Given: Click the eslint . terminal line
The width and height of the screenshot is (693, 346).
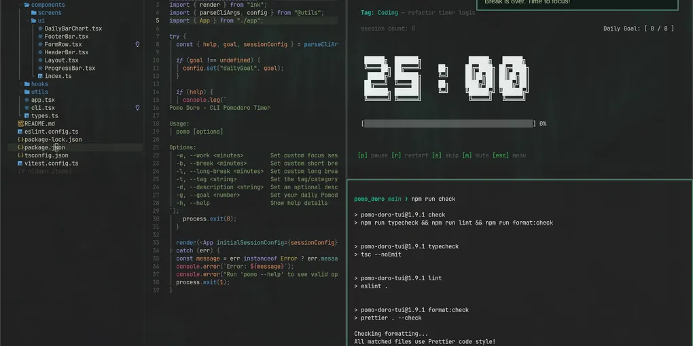Looking at the screenshot, I should pyautogui.click(x=370, y=286).
